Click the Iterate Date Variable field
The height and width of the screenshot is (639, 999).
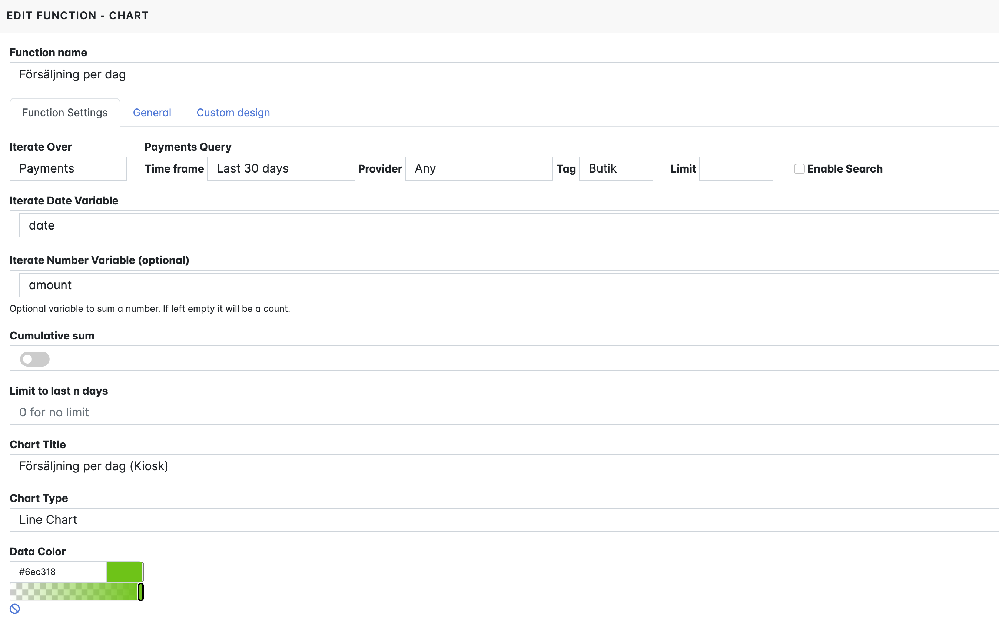click(498, 225)
